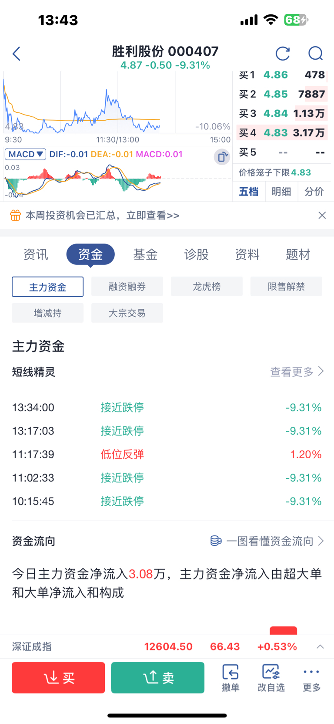
Task: Select the 融资融券 filter
Action: point(127,287)
